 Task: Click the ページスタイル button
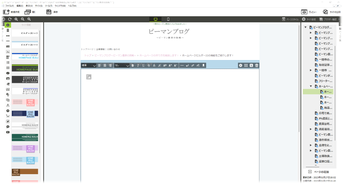coord(290,19)
